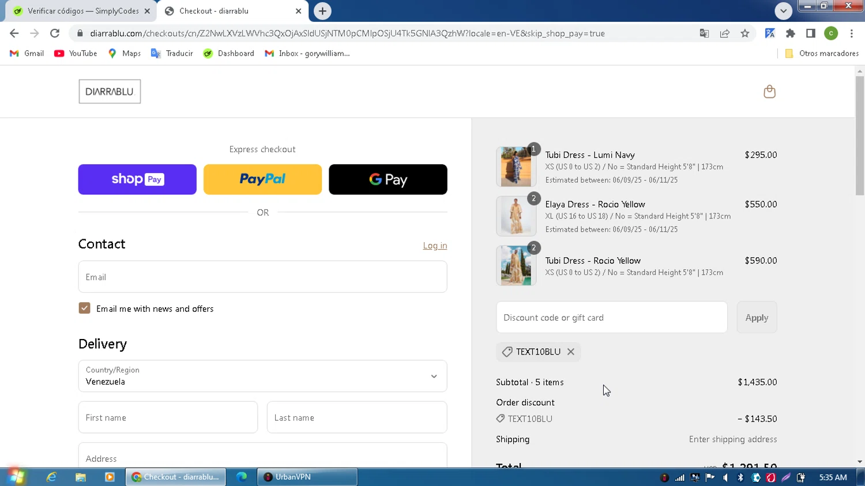Bookmark this page with the star icon
Screen dimensions: 865x486
(x=745, y=33)
